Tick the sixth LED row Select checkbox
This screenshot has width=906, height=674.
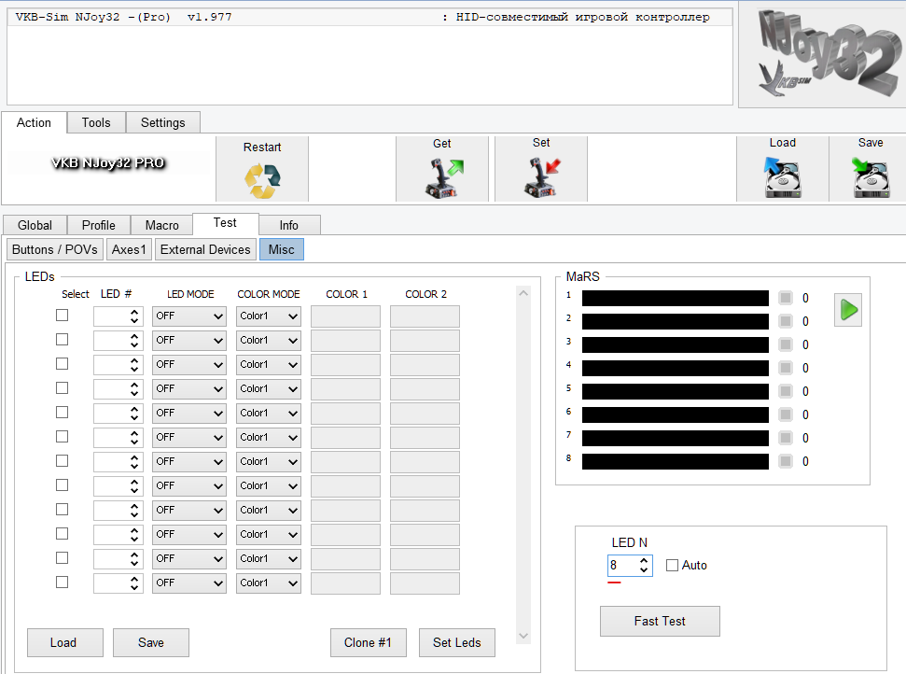click(62, 437)
